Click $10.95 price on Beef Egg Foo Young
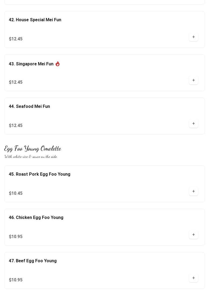209x294 pixels. (16, 280)
